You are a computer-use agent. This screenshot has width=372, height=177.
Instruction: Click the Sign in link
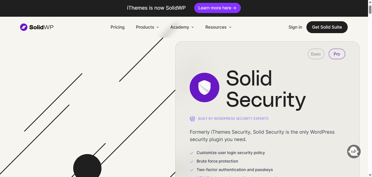pyautogui.click(x=295, y=27)
